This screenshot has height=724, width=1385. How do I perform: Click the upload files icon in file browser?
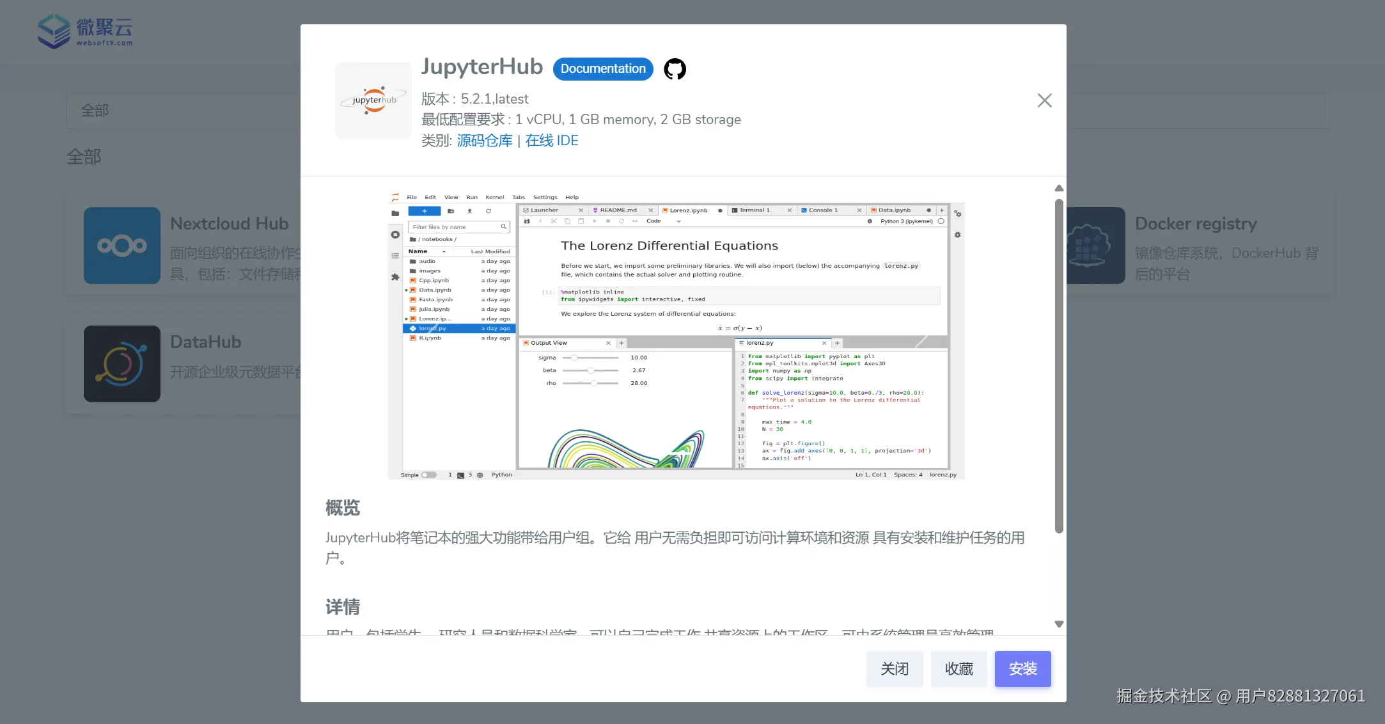coord(470,211)
